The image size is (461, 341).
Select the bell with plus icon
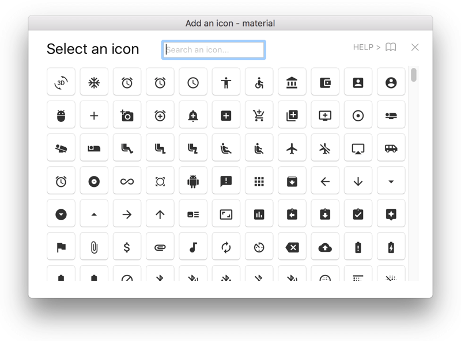point(193,115)
